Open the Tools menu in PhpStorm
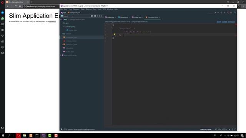 coord(100,9)
